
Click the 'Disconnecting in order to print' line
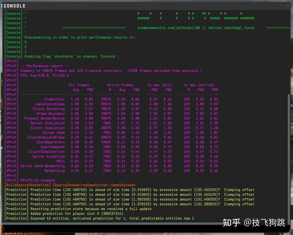(x=70, y=38)
